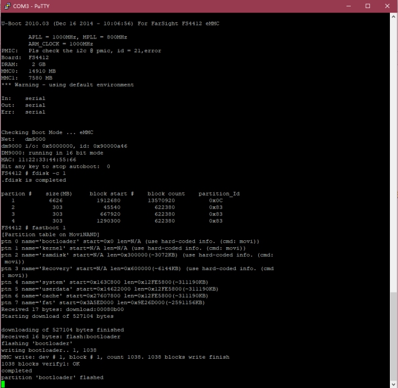Click block start value '45540'

(x=112, y=208)
